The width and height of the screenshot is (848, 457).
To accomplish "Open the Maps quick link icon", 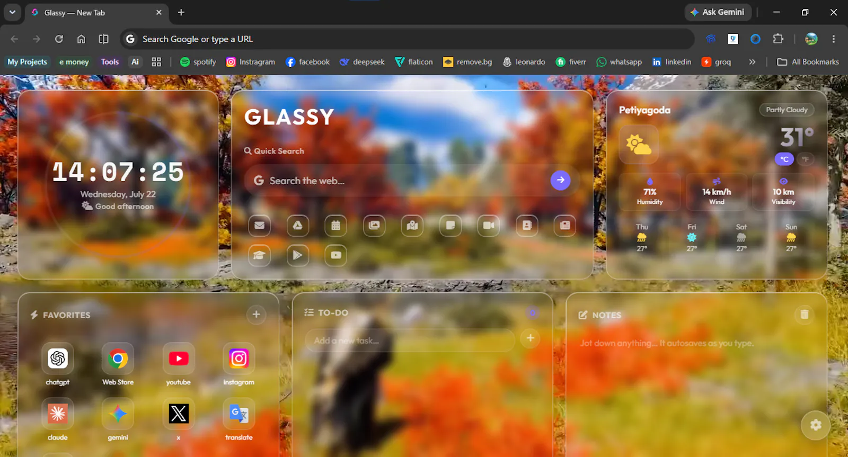I will (412, 226).
